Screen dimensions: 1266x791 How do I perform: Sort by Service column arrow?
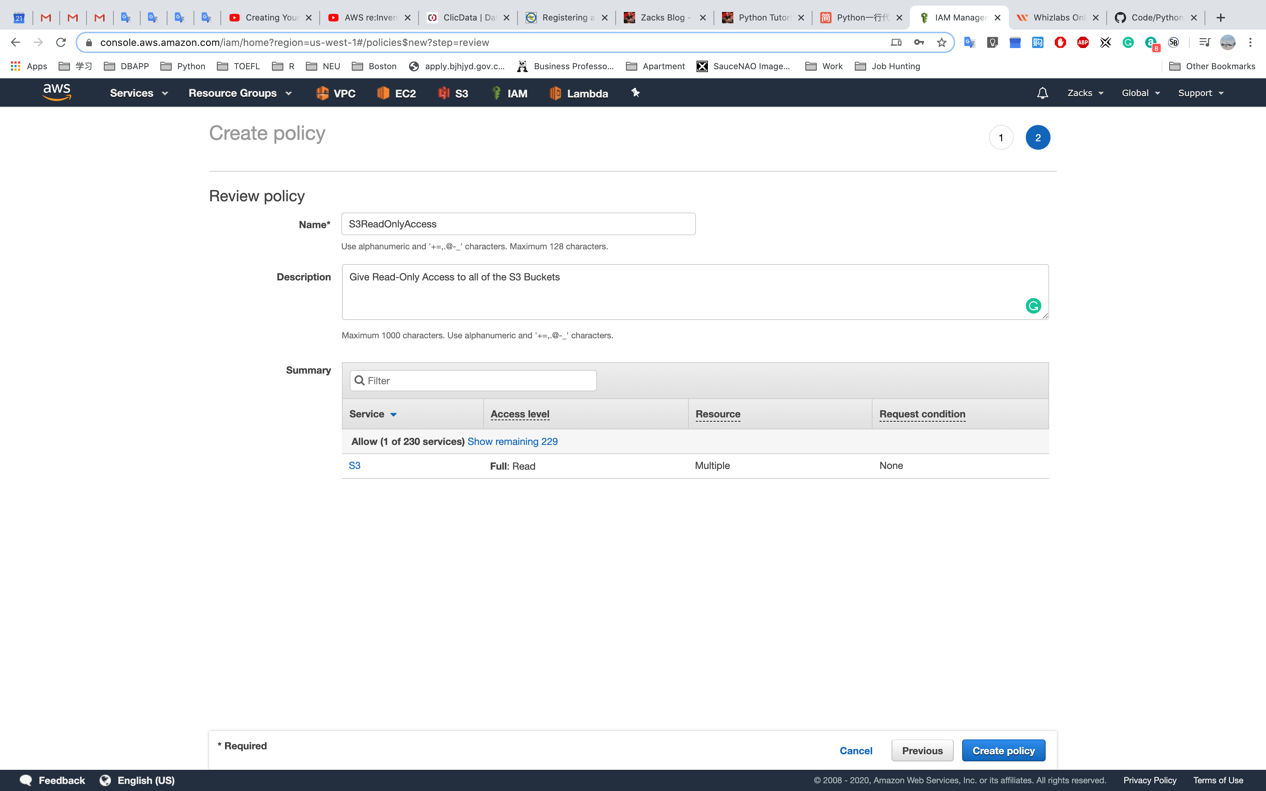pos(394,414)
